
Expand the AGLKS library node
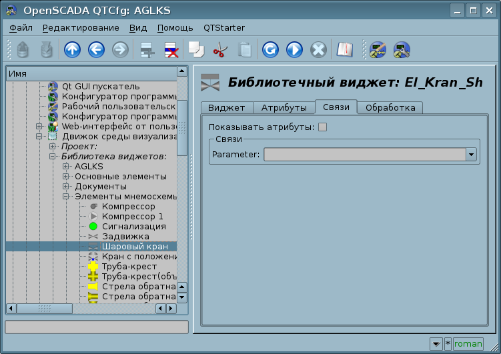click(x=66, y=167)
